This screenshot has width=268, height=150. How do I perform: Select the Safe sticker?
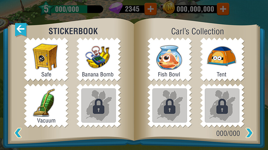pos(46,60)
